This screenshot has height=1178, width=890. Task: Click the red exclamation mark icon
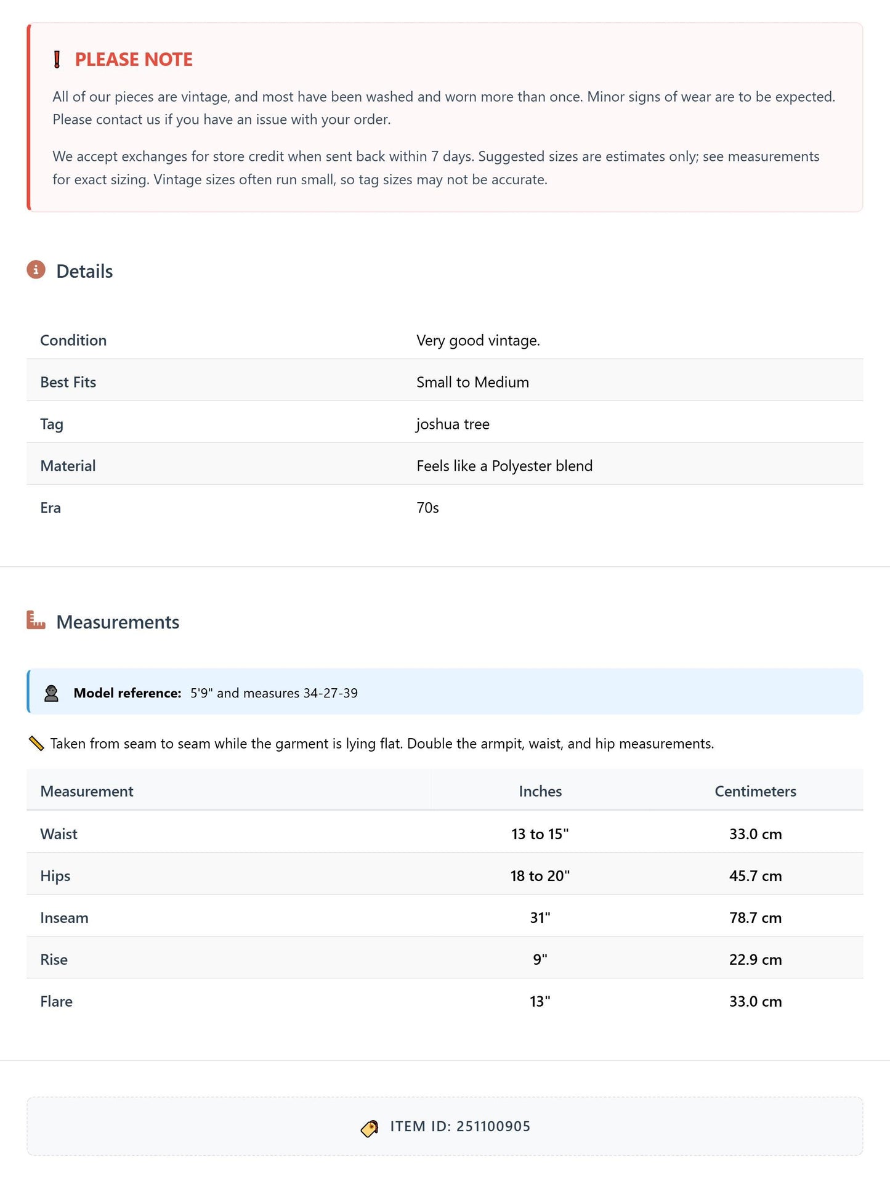[57, 60]
